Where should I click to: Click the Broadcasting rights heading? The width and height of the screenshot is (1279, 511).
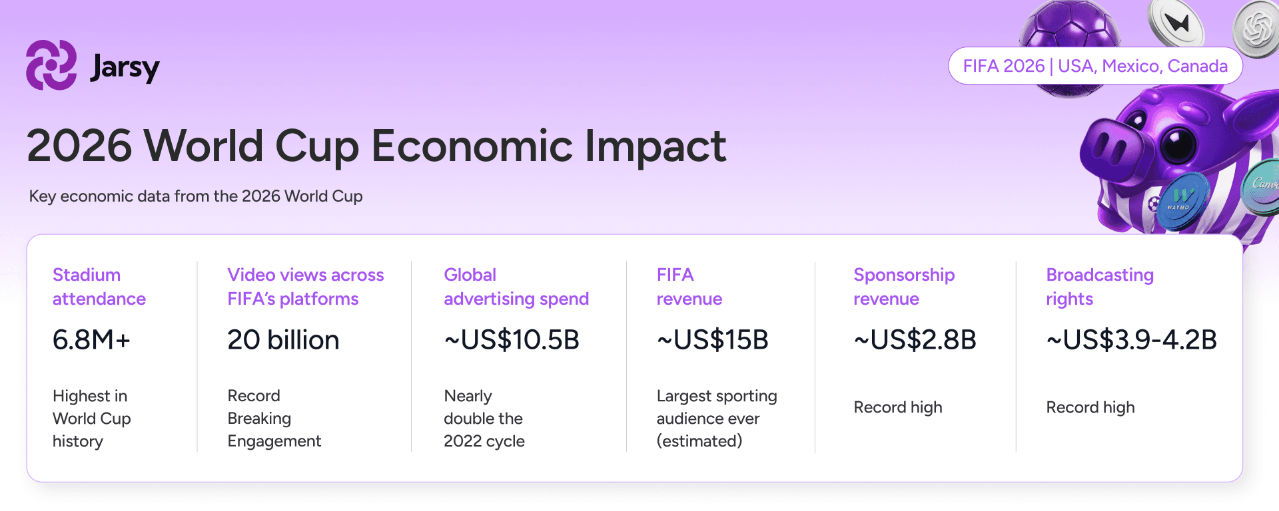tap(1100, 287)
